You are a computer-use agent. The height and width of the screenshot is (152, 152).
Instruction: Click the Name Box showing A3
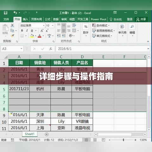pos(12,49)
